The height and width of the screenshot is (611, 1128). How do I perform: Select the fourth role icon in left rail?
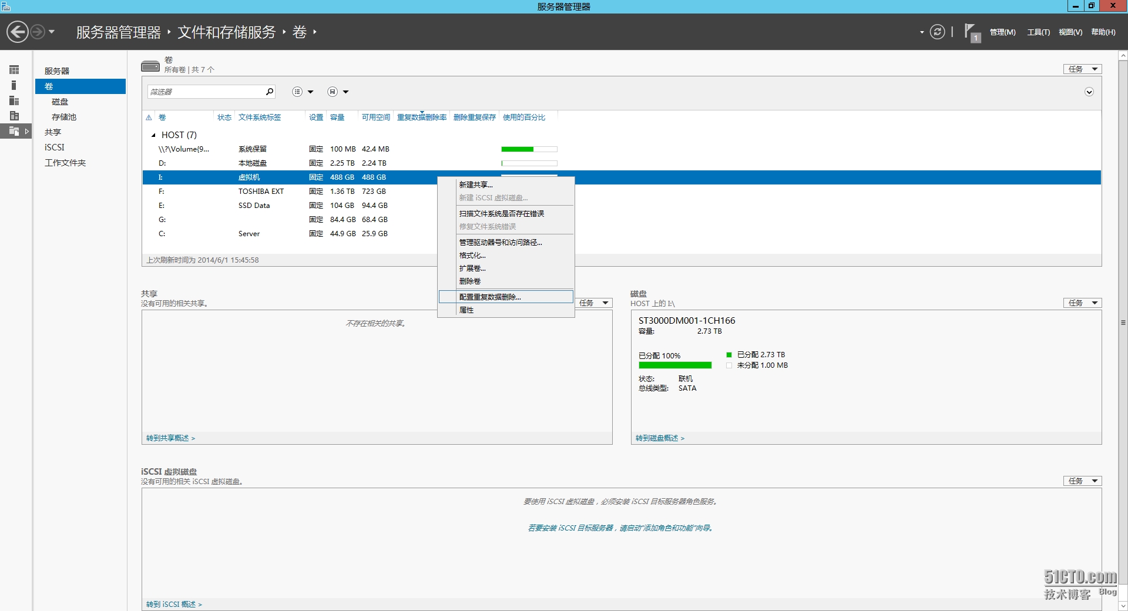coord(14,116)
